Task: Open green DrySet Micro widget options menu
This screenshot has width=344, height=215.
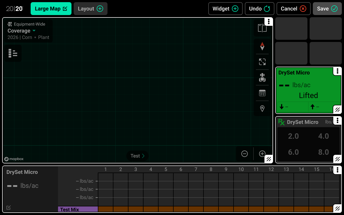Action: (x=337, y=71)
